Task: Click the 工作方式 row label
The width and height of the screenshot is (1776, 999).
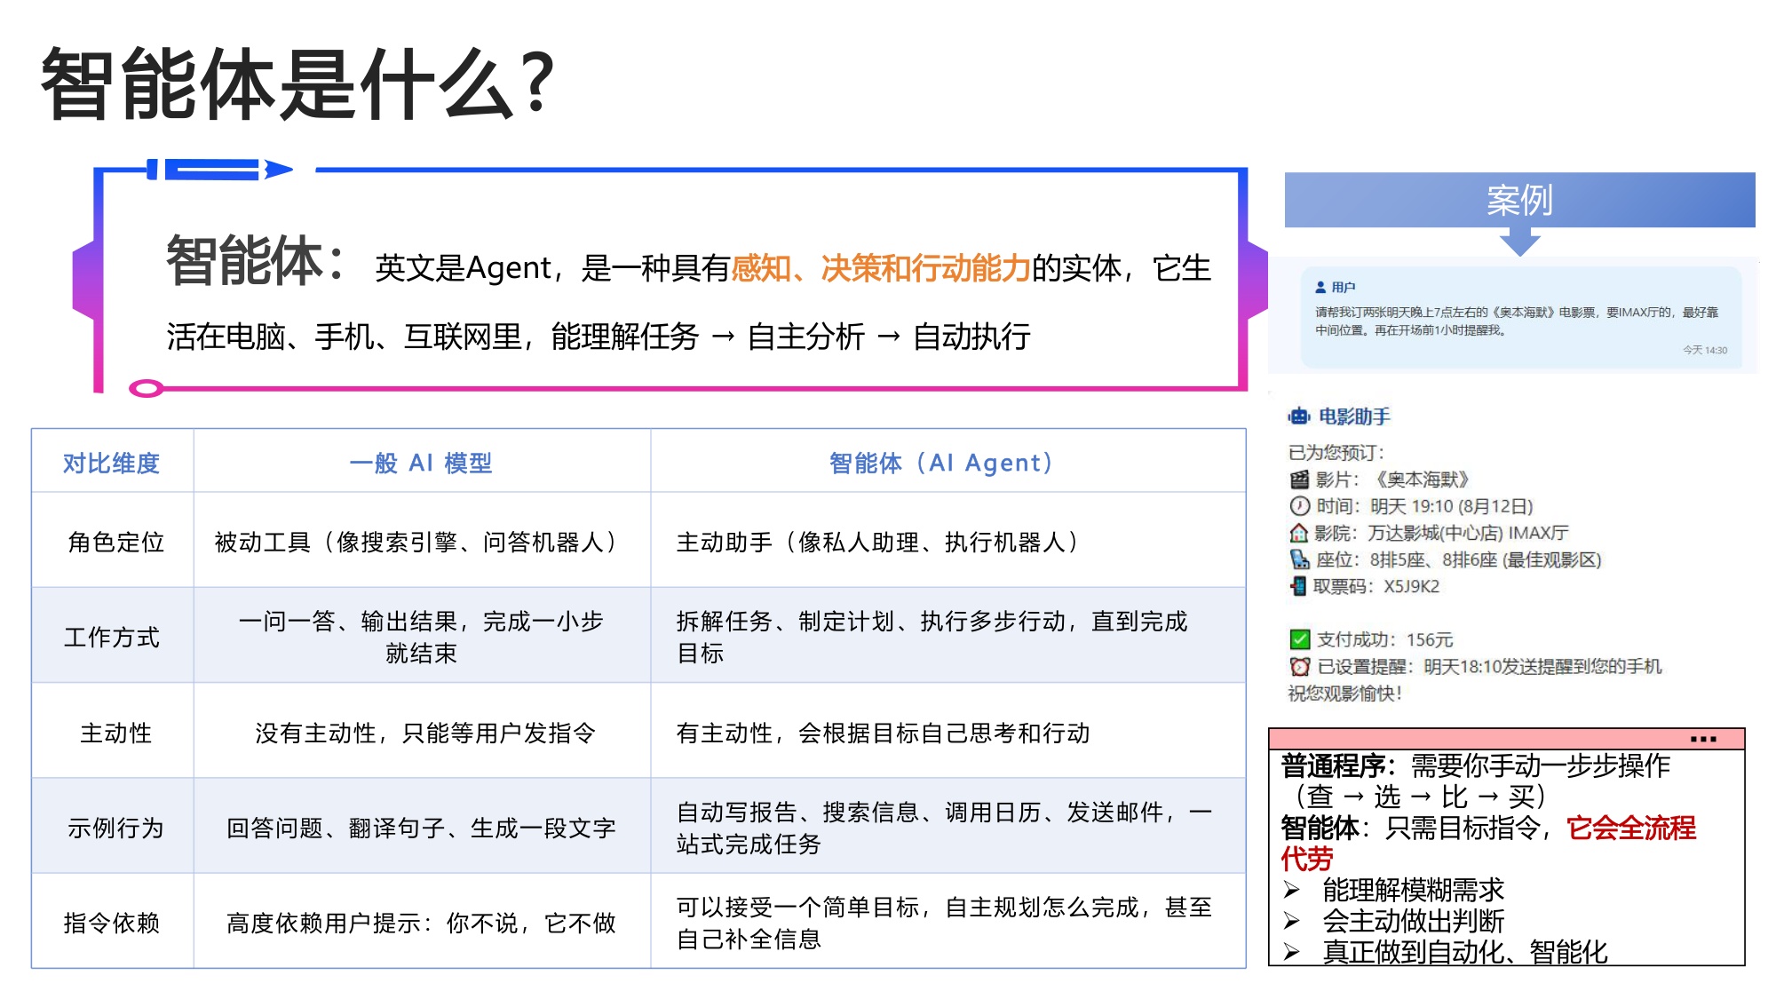Action: point(112,637)
